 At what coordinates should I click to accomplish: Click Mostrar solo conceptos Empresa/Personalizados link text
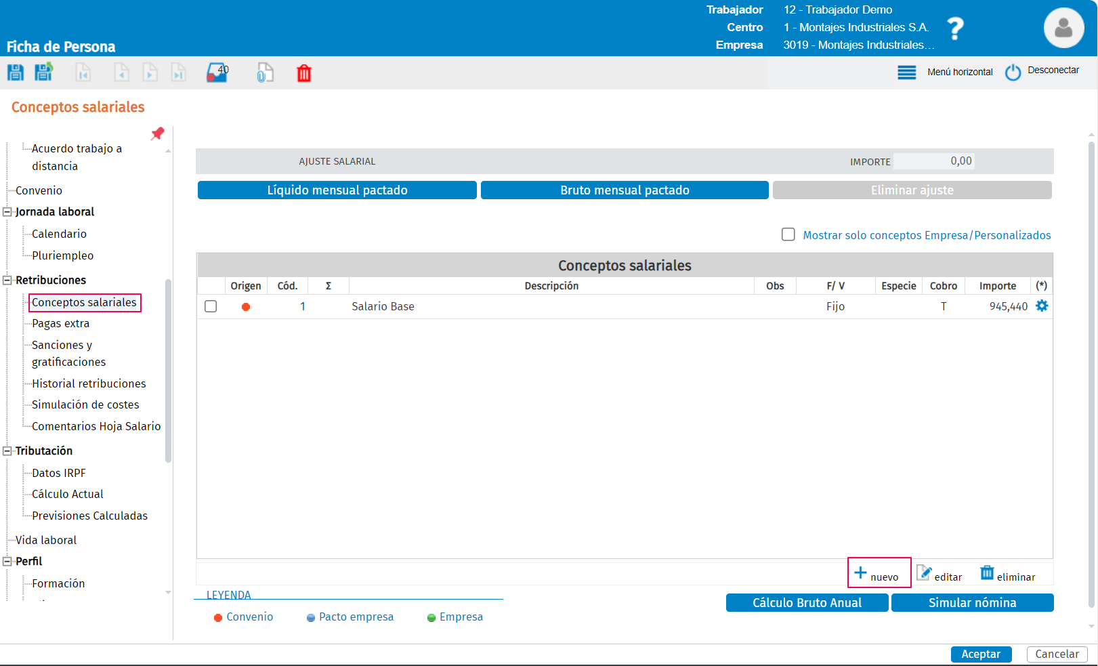pos(927,235)
